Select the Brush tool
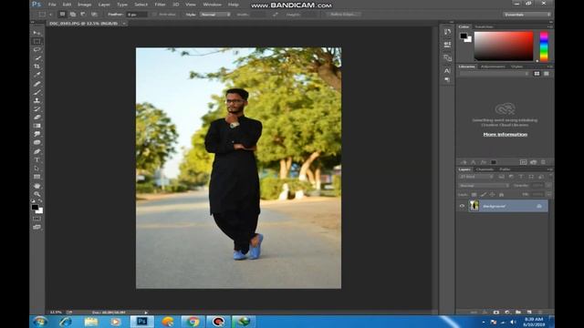584x328 pixels. [36, 92]
